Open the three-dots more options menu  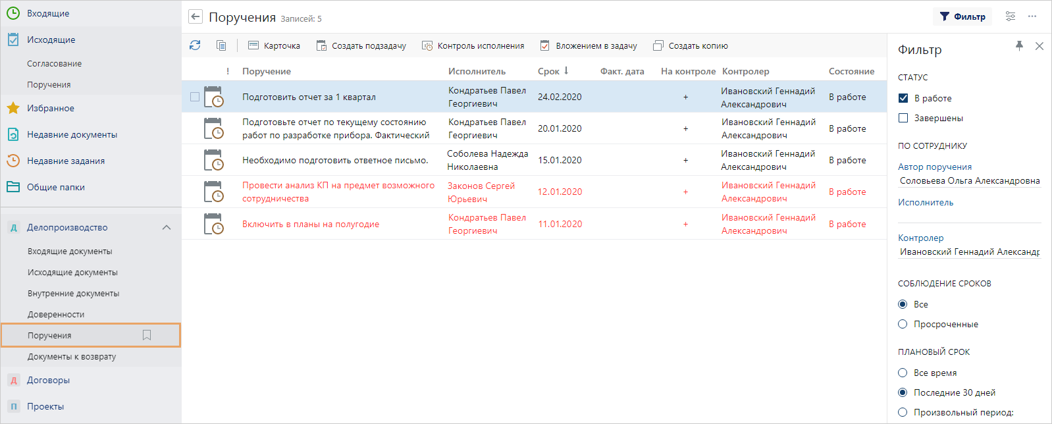pyautogui.click(x=1032, y=16)
